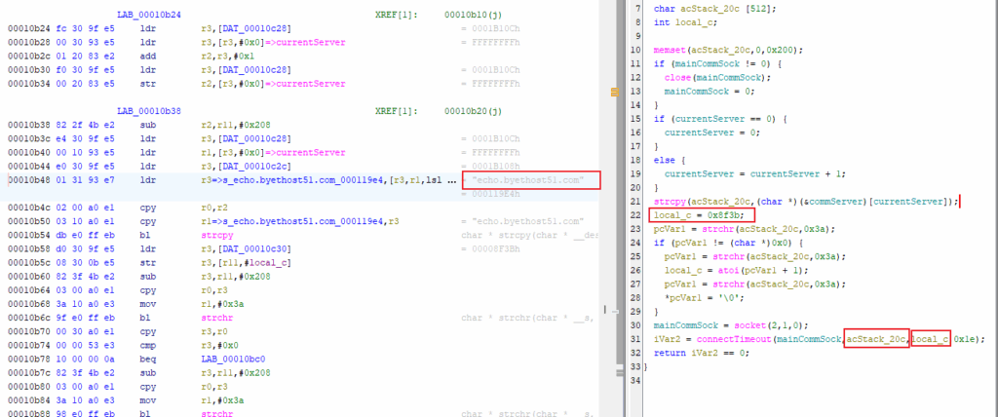Follow XREF 00010b10(j) reference
This screenshot has height=417, width=998.
click(475, 15)
